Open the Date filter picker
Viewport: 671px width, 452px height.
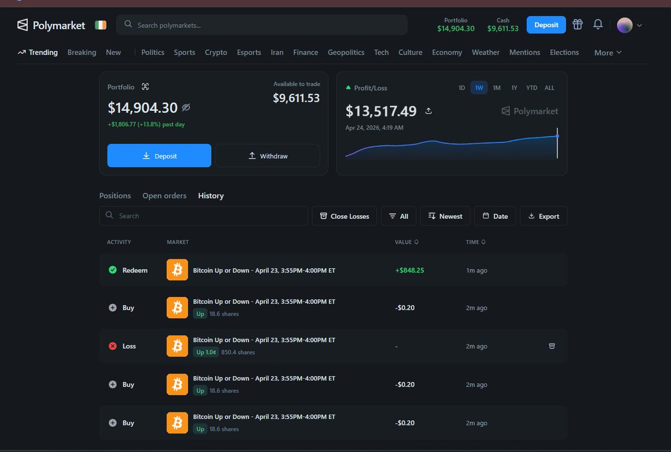tap(495, 216)
